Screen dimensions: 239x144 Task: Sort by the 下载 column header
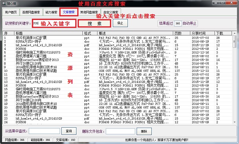[x=223, y=33]
